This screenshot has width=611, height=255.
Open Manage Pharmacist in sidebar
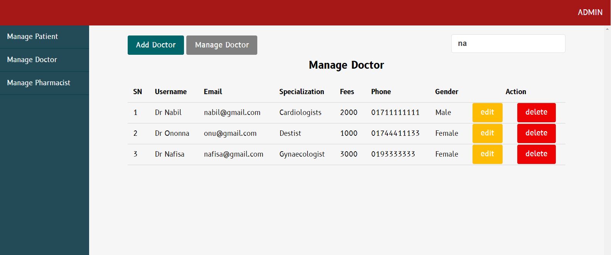pyautogui.click(x=44, y=83)
